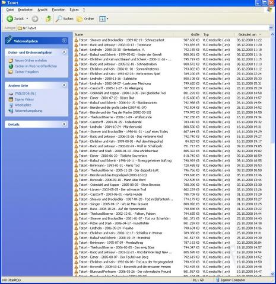Click the Arbeitsplatz computer icon
The image size is (276, 284).
[x=11, y=105]
